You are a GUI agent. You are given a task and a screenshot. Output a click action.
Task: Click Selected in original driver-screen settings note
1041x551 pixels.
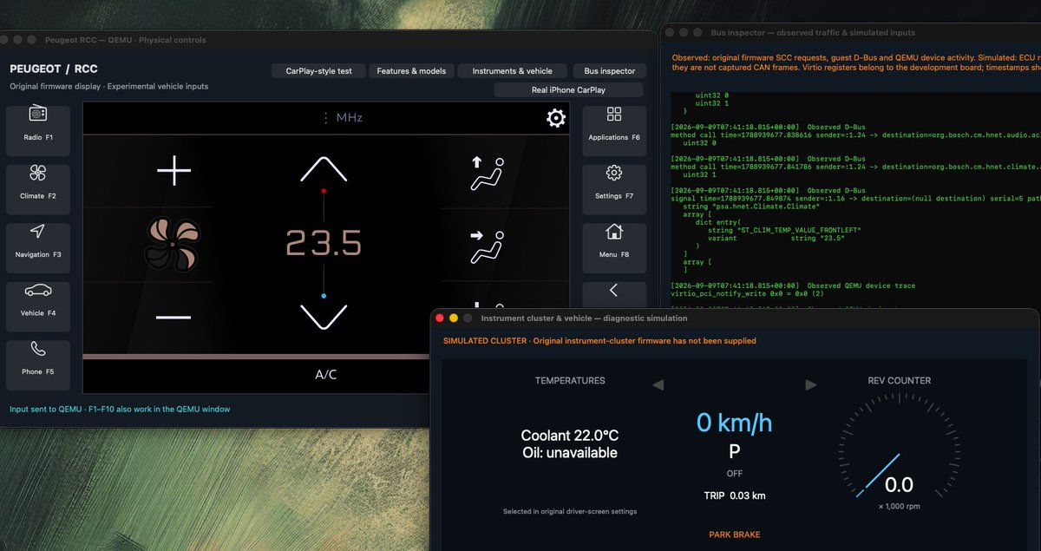[x=570, y=511]
